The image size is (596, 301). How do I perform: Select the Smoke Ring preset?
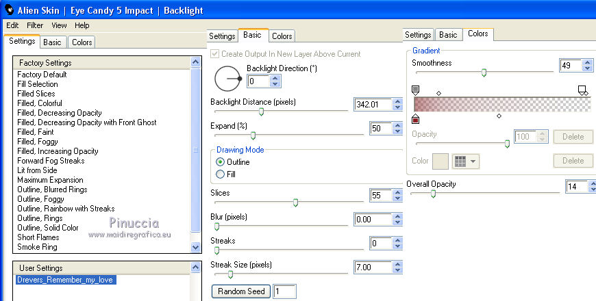[x=37, y=247]
